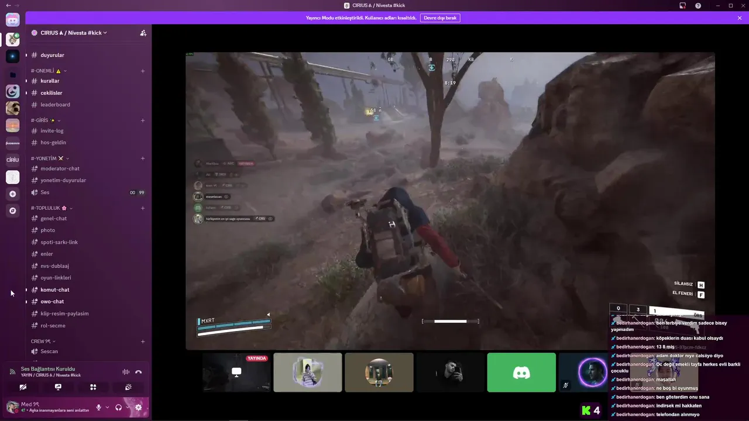The width and height of the screenshot is (749, 421).
Task: Create channel in CREW category with plus icon
Action: click(143, 341)
